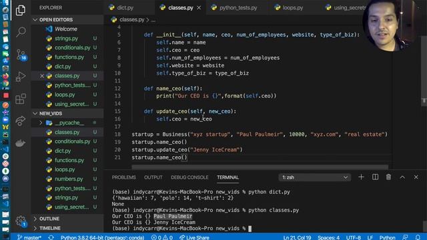The width and height of the screenshot is (427, 240).
Task: Change Python language mode in status bar
Action: pyautogui.click(x=387, y=237)
